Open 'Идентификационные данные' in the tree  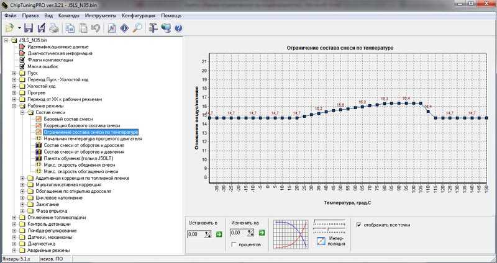pos(58,47)
